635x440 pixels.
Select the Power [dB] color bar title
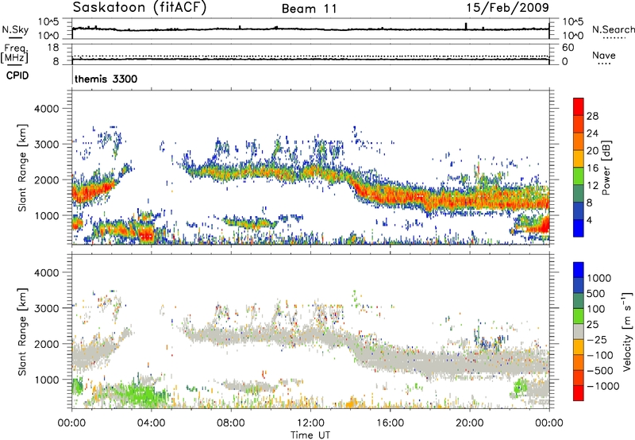[606, 168]
